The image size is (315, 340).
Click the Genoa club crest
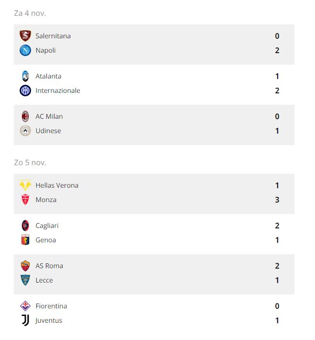pos(25,240)
